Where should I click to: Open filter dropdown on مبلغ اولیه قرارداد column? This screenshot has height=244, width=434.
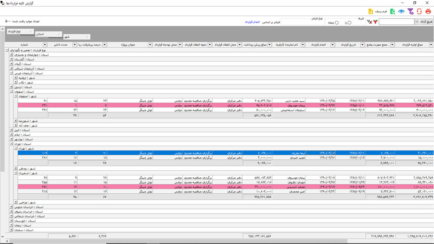(x=431, y=45)
